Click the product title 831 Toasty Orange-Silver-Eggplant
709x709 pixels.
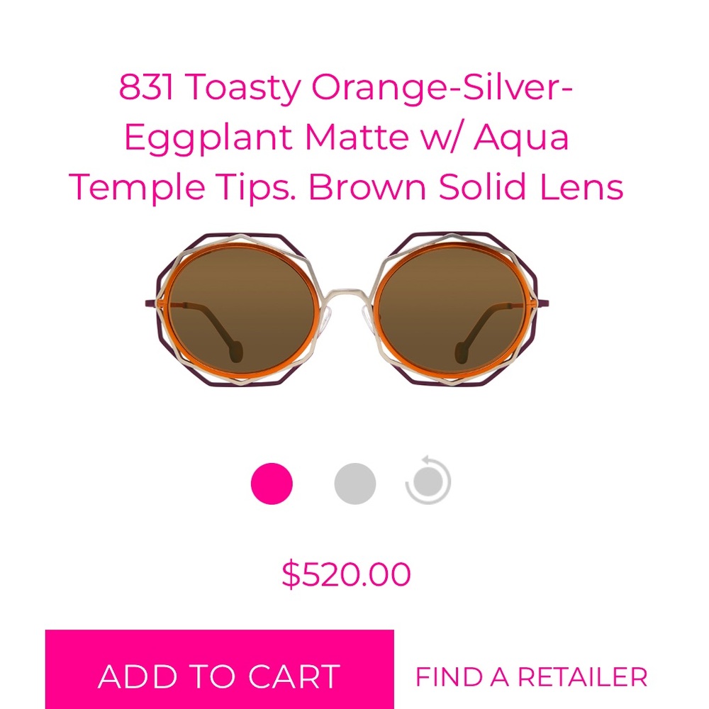coord(354,136)
